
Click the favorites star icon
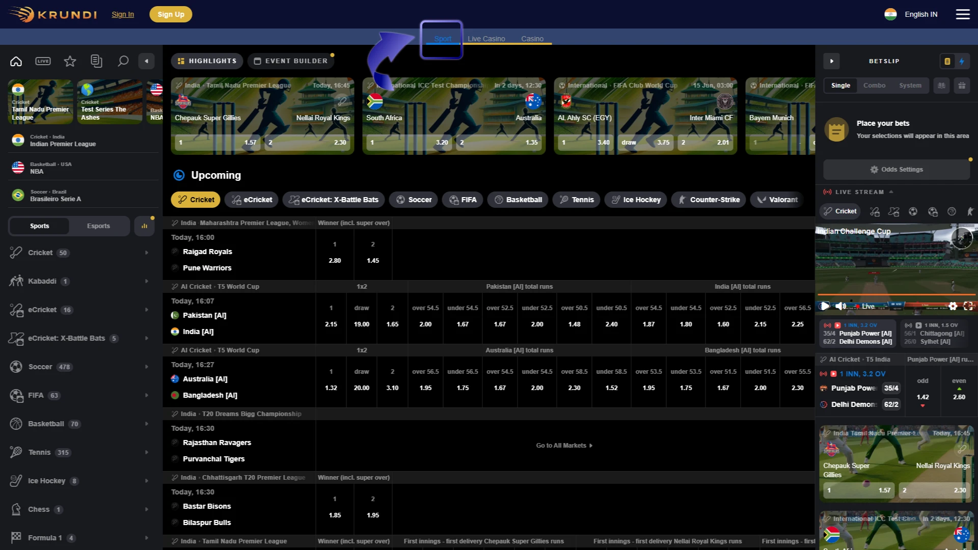[x=70, y=61]
